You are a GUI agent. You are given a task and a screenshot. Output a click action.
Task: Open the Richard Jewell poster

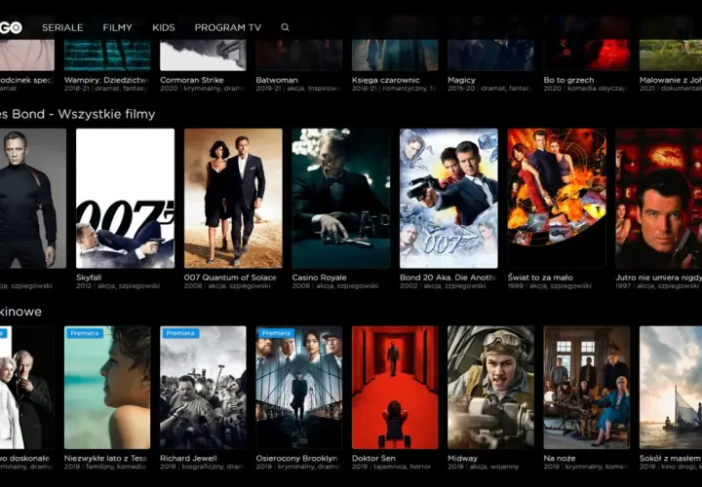(203, 388)
